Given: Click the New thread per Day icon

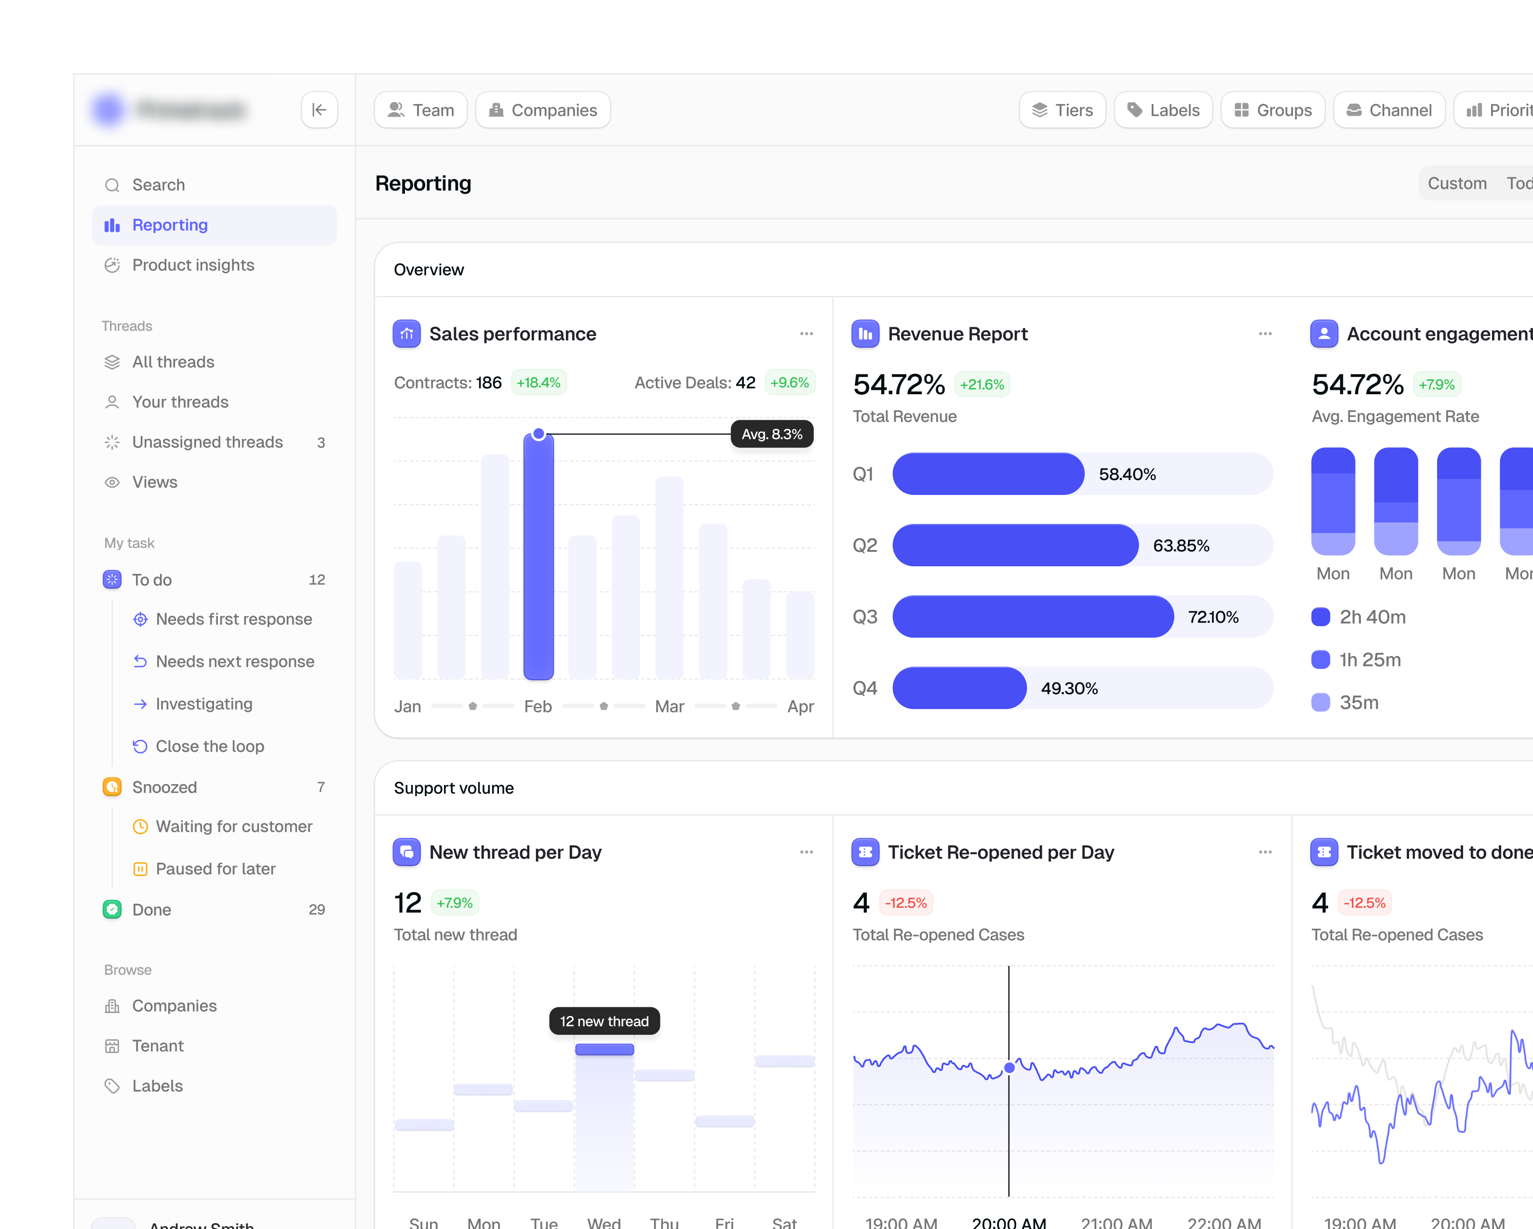Looking at the screenshot, I should click(x=407, y=852).
